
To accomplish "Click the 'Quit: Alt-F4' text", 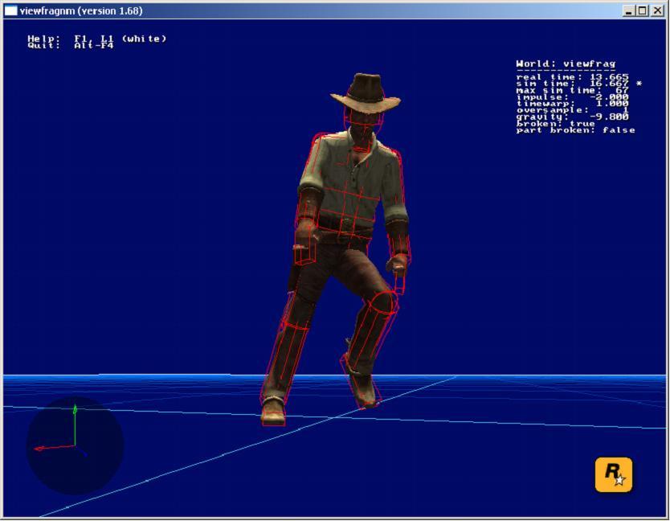I will coord(71,45).
